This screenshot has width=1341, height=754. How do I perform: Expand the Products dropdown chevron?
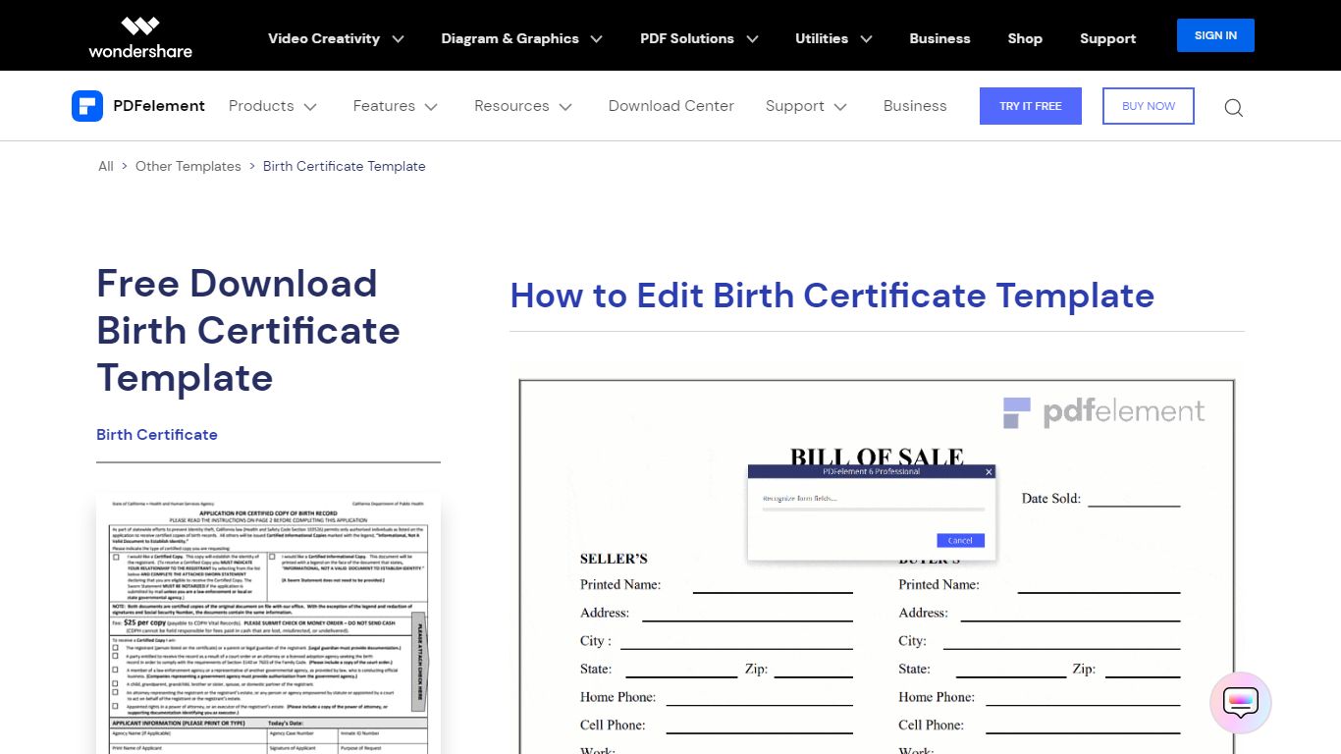(x=310, y=107)
